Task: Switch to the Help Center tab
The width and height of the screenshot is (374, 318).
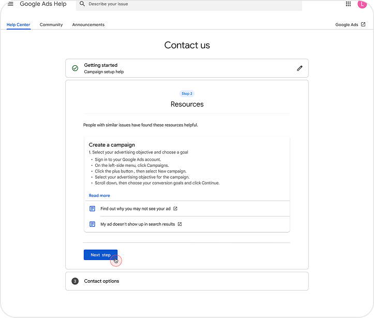Action: click(x=18, y=25)
